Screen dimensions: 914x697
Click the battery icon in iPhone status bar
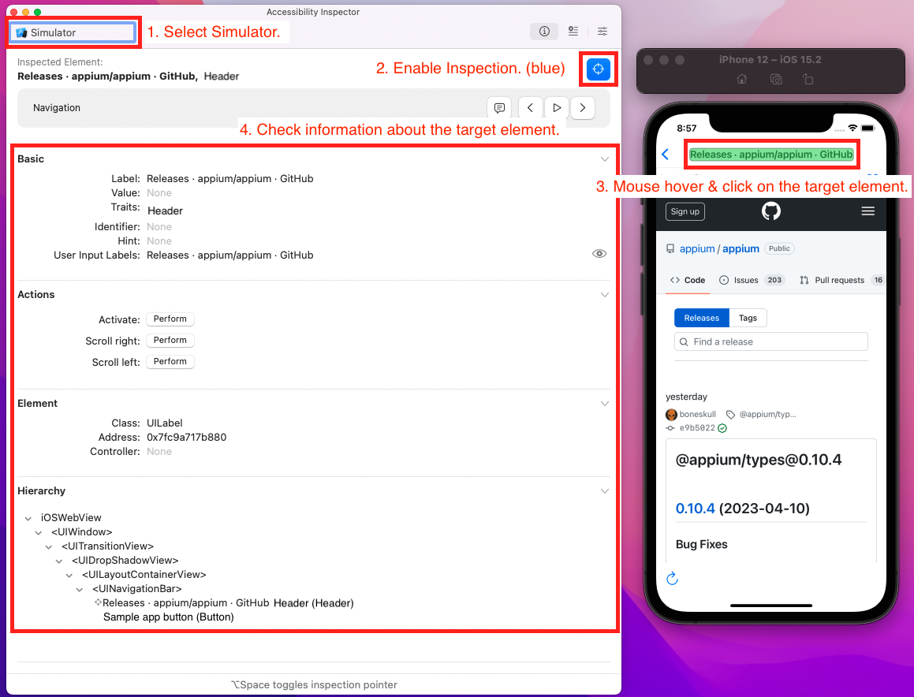pyautogui.click(x=868, y=129)
